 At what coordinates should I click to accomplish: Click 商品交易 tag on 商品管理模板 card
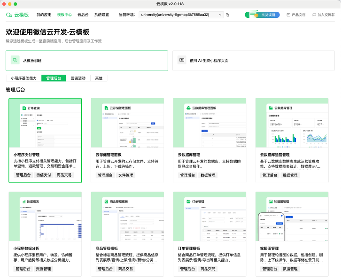tap(126, 269)
